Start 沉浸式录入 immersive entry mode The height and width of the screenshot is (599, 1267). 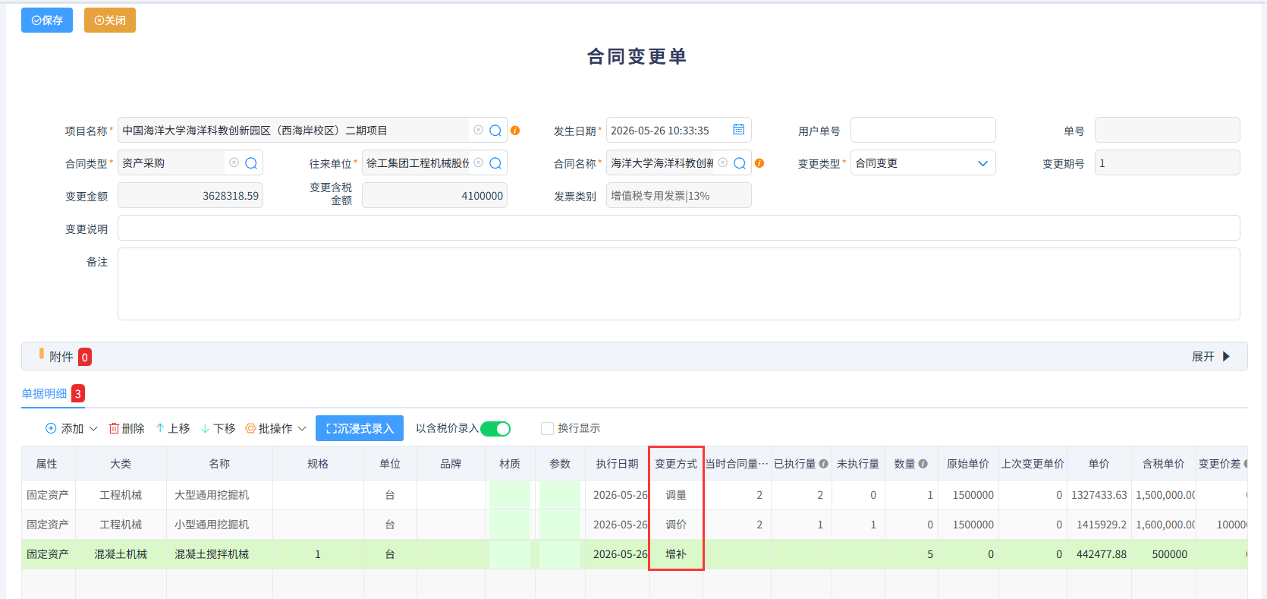(360, 429)
